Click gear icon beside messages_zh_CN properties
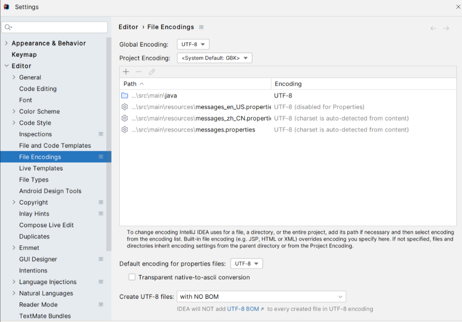The height and width of the screenshot is (322, 462). (x=125, y=118)
